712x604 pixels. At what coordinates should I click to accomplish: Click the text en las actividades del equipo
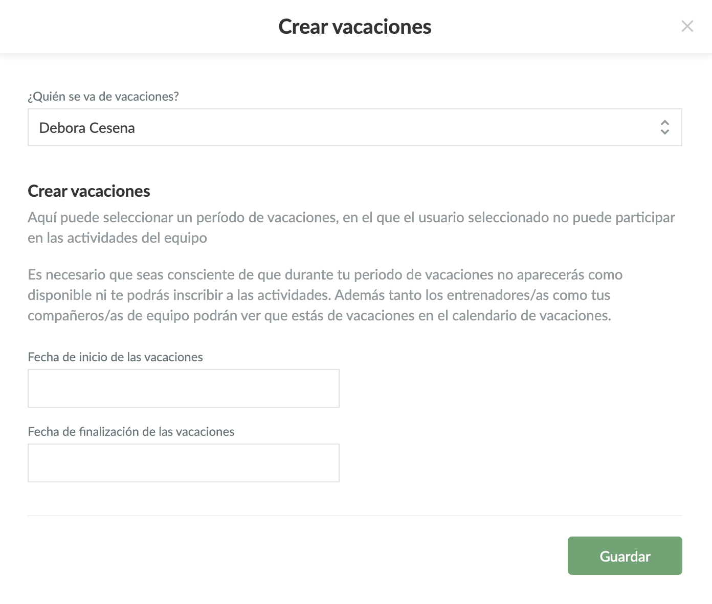[117, 238]
